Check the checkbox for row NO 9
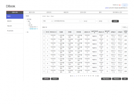Screen dimensions: 134x105 point(44,67)
